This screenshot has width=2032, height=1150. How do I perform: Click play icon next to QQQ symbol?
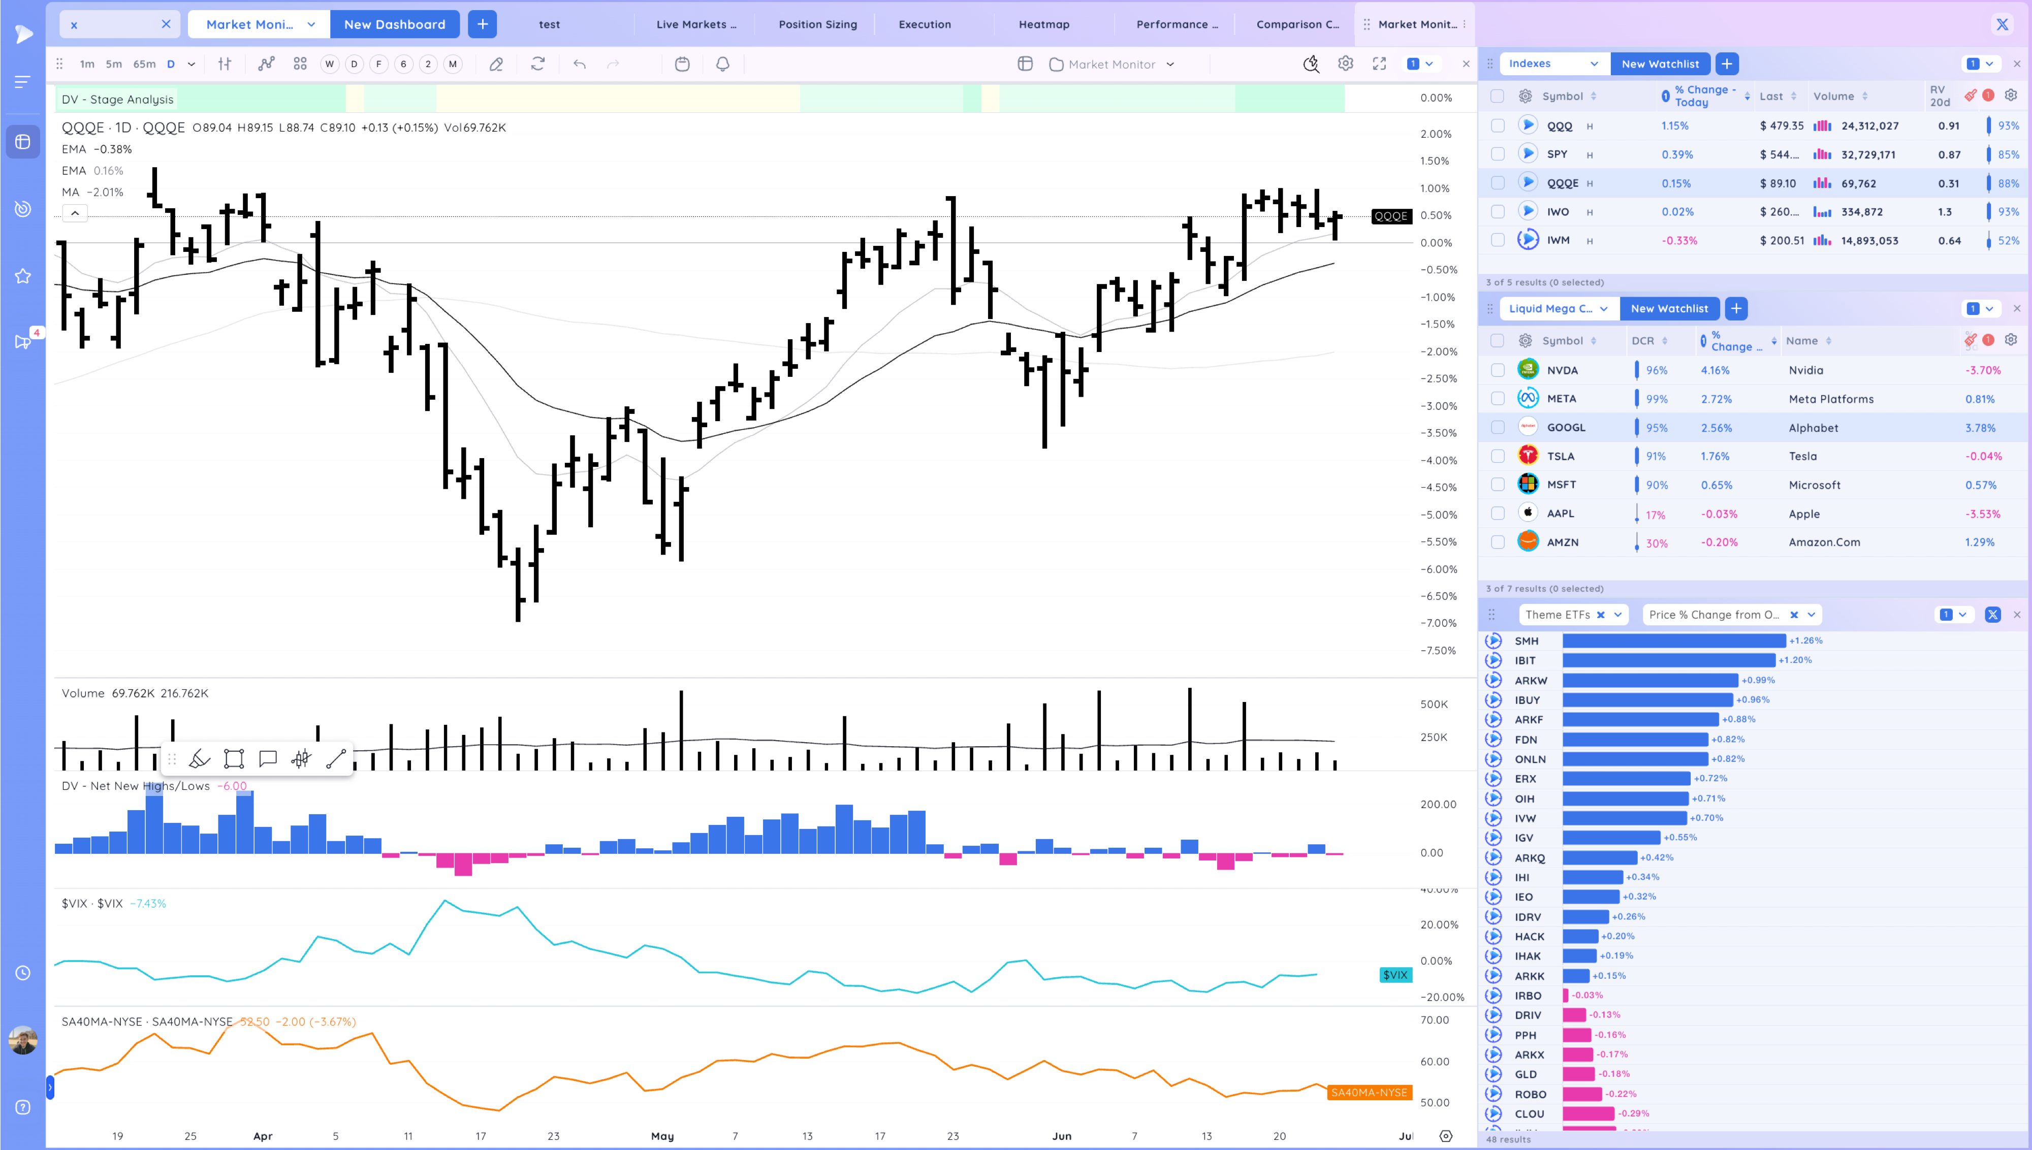[x=1528, y=125]
